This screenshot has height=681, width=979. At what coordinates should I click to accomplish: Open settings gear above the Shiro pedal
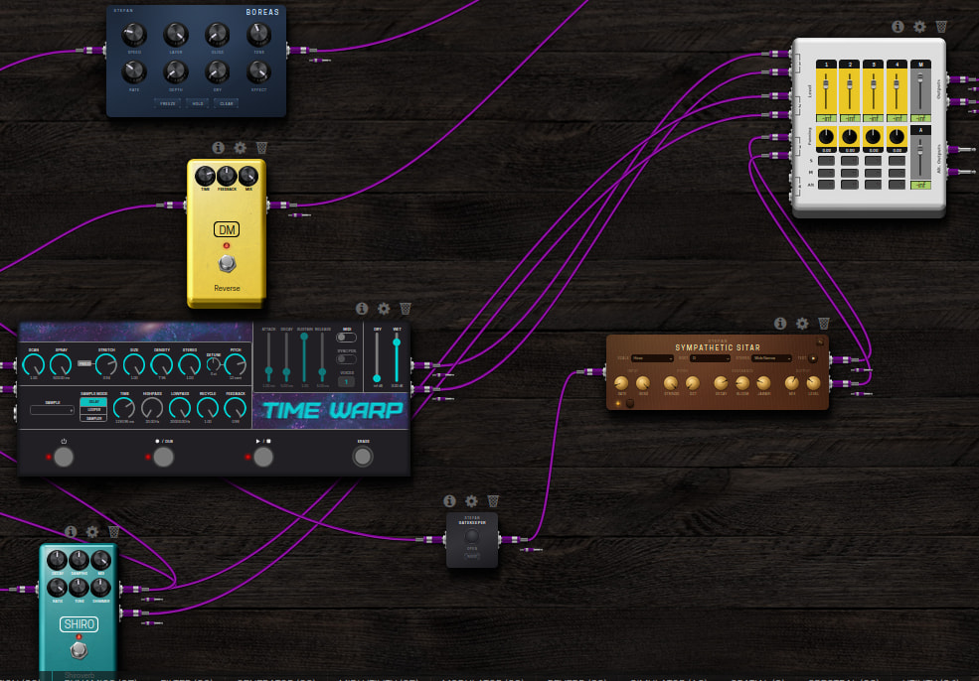coord(92,531)
